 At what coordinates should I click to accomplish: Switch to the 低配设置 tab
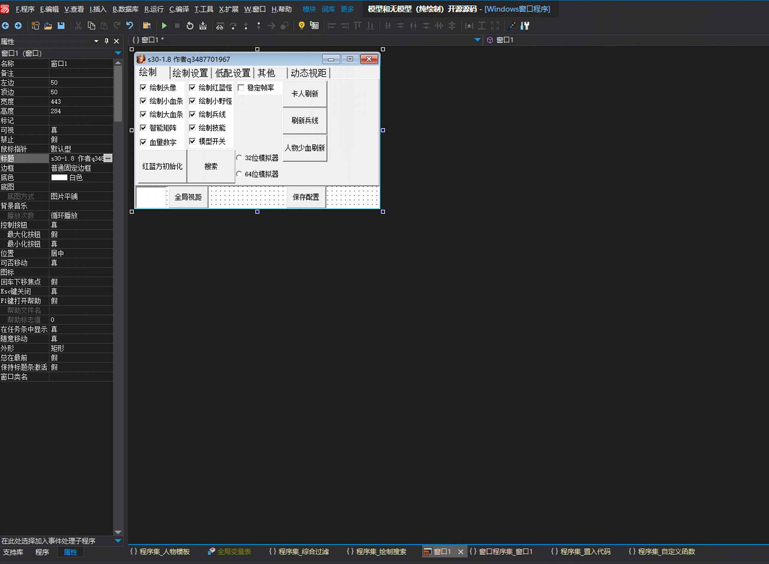pos(233,73)
